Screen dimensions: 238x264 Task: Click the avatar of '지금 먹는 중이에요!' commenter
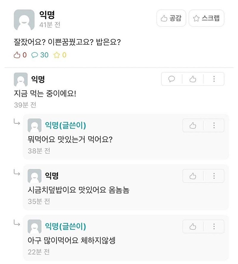tap(21, 80)
